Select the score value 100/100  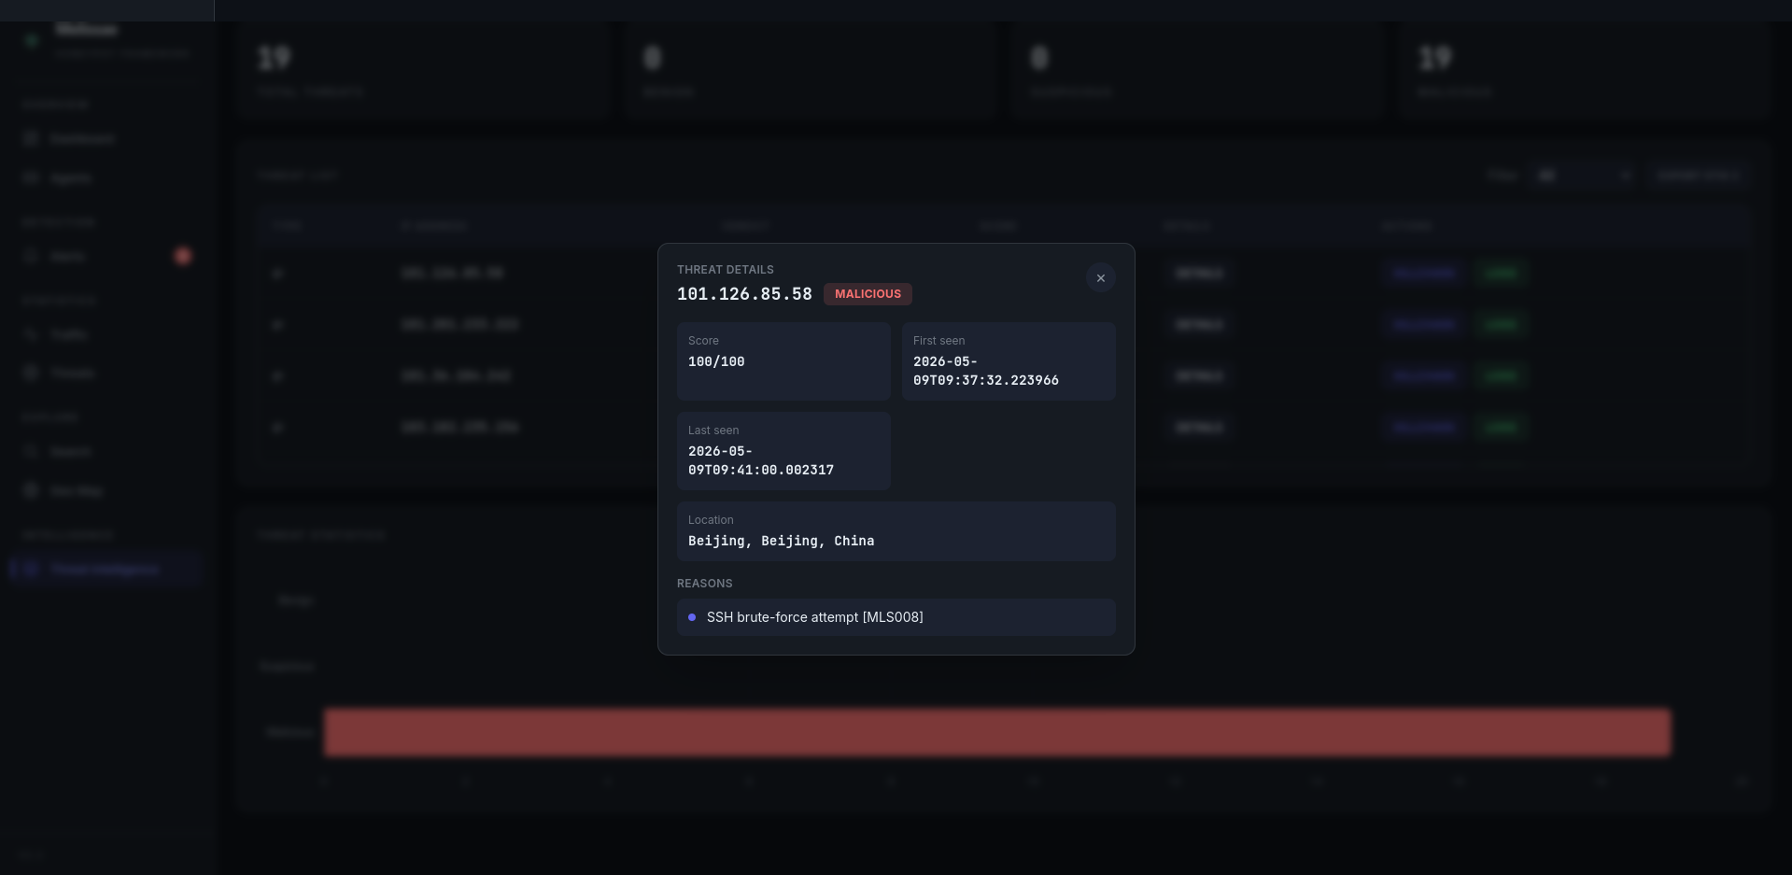[x=716, y=361]
